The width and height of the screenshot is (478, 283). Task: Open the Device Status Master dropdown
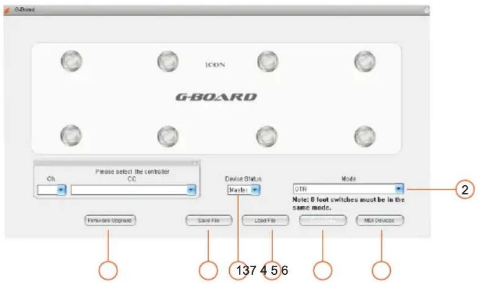[255, 190]
